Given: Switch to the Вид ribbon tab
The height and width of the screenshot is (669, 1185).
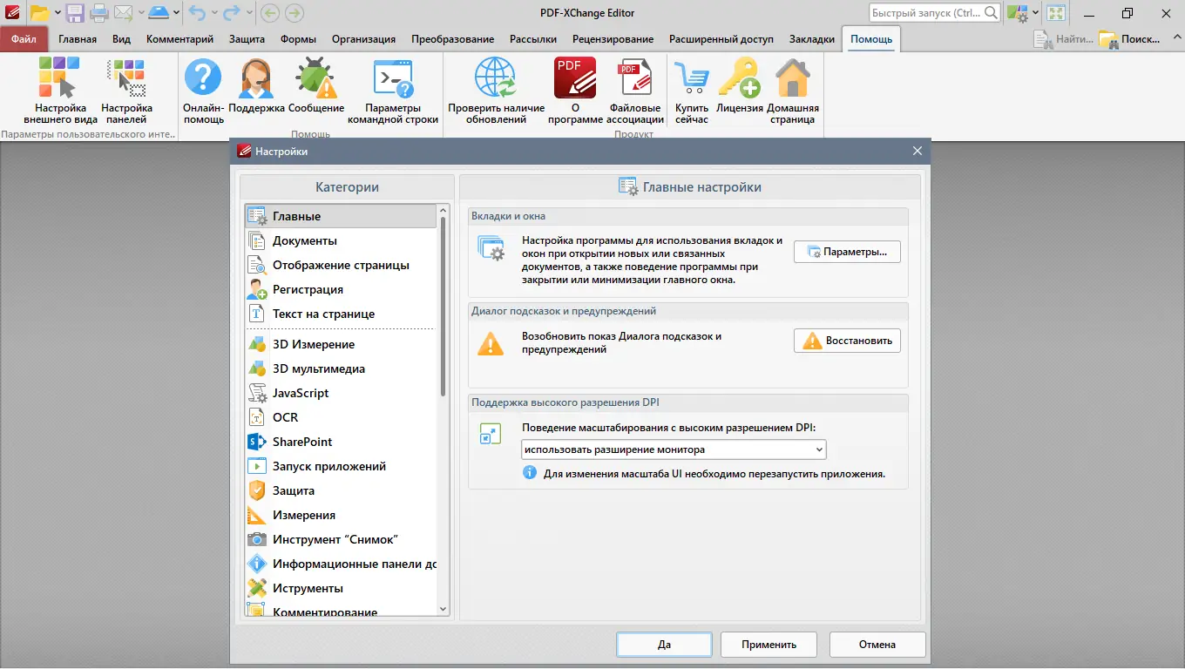Looking at the screenshot, I should (x=122, y=39).
